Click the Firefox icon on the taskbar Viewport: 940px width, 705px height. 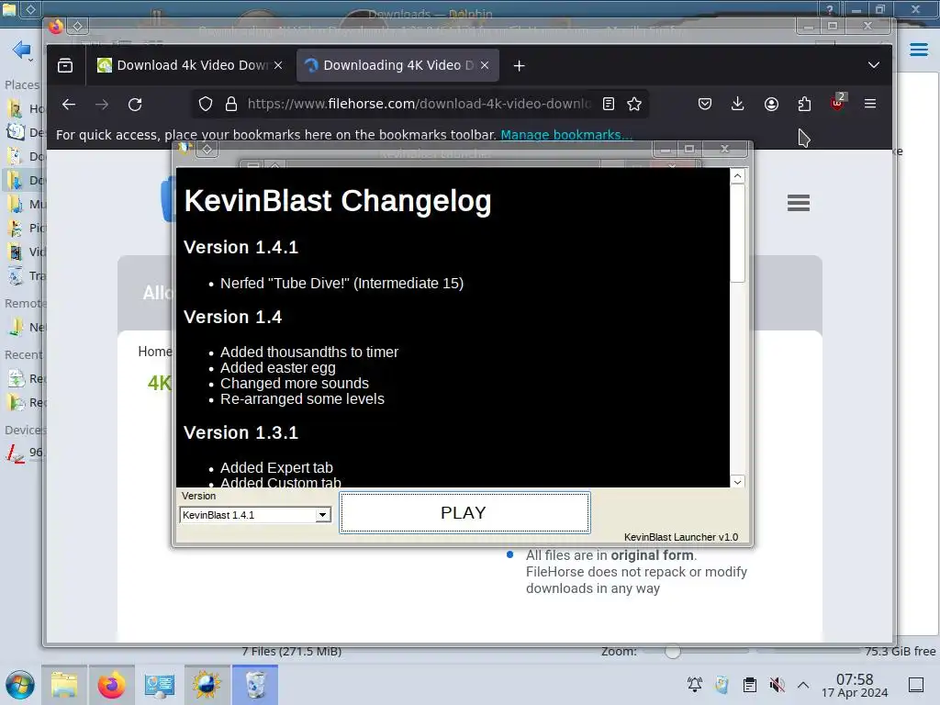(111, 685)
